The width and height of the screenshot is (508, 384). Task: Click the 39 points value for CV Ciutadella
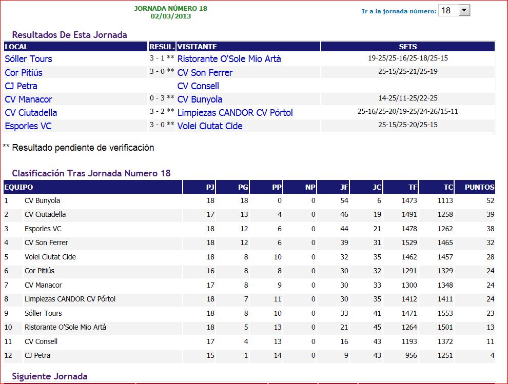click(x=491, y=214)
